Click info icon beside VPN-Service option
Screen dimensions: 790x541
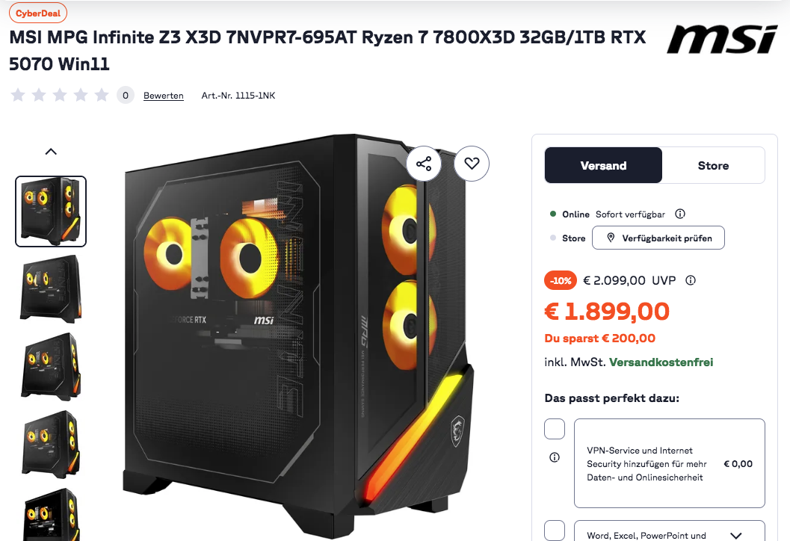tap(555, 457)
